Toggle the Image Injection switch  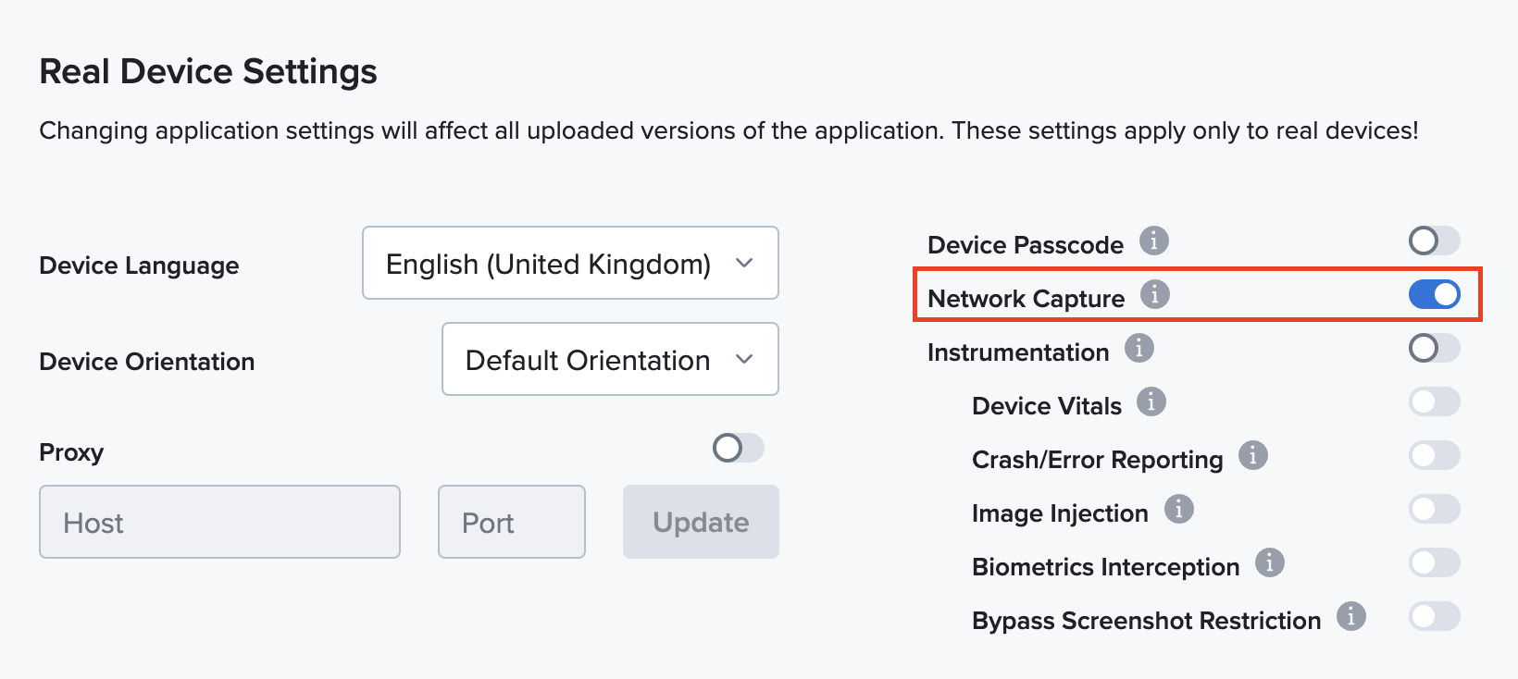[x=1433, y=508]
